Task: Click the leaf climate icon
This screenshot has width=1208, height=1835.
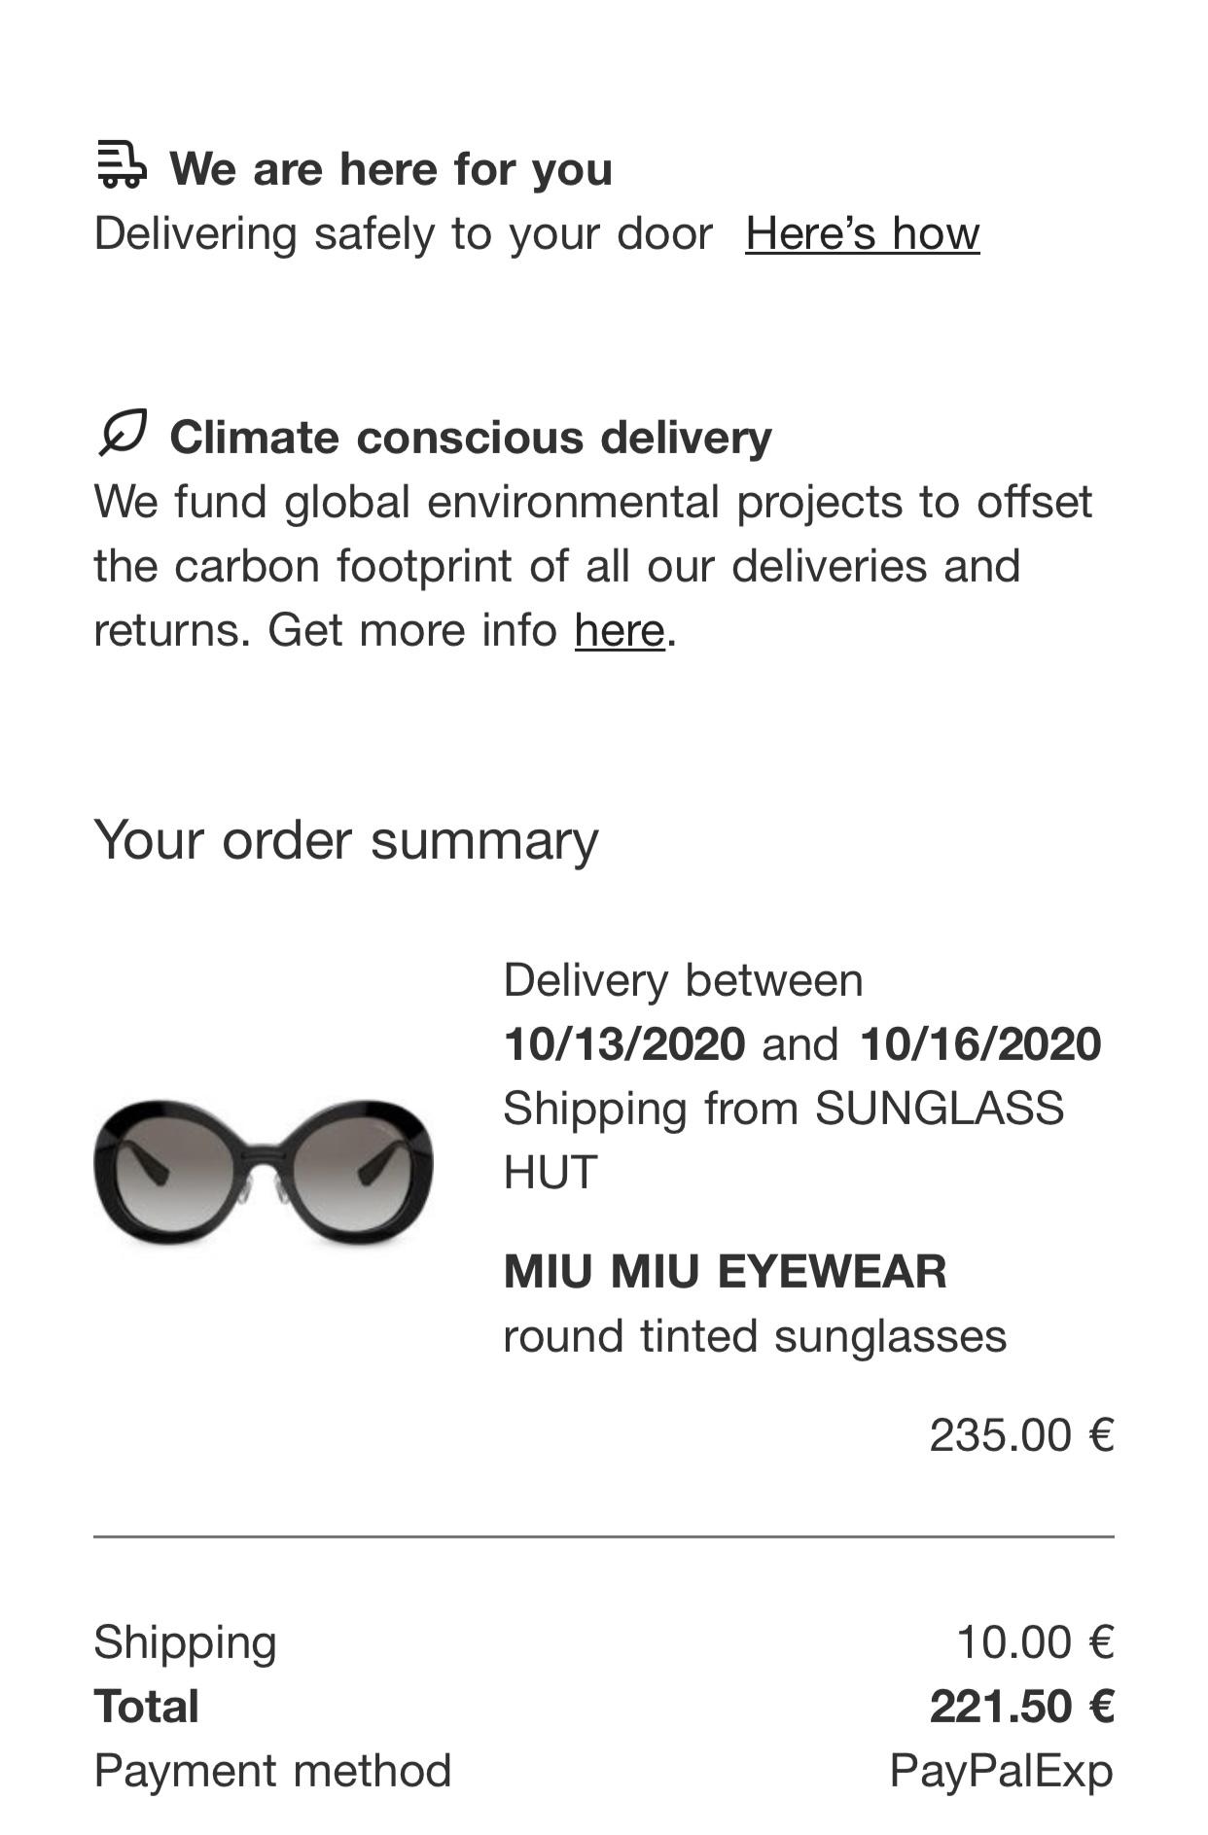Action: coord(122,432)
